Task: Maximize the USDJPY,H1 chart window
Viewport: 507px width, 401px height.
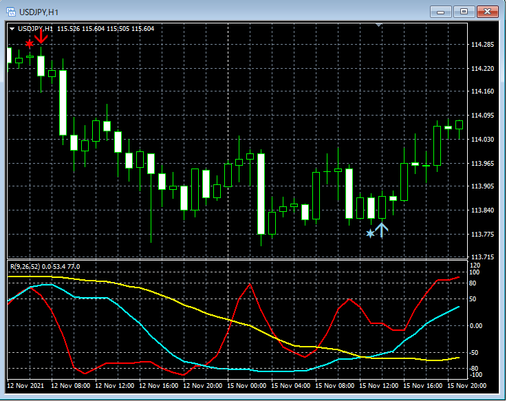Action: pos(464,11)
